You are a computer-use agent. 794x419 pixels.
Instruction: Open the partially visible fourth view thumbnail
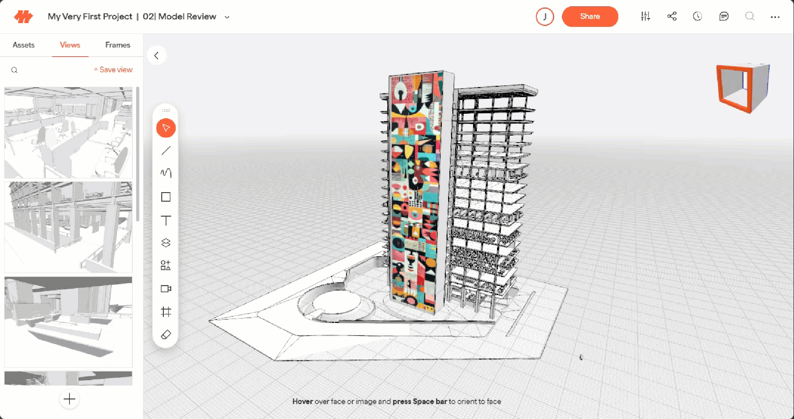tap(68, 378)
